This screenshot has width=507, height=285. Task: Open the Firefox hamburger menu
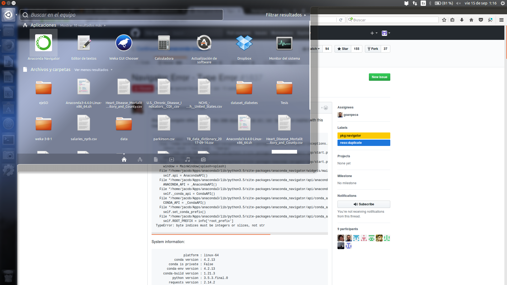pos(501,20)
